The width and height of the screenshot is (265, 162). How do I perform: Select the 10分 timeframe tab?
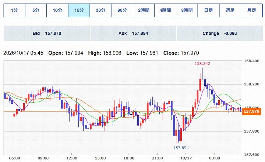(x=57, y=10)
